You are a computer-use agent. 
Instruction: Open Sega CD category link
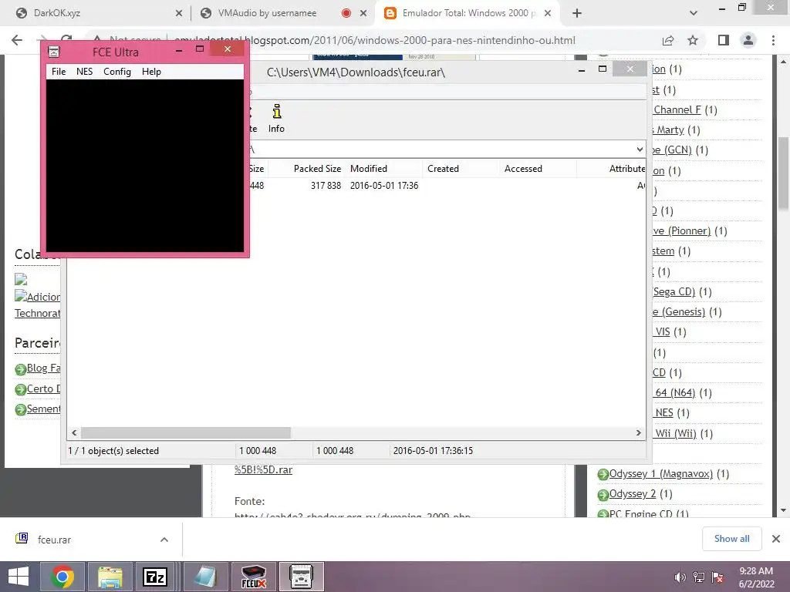click(674, 291)
